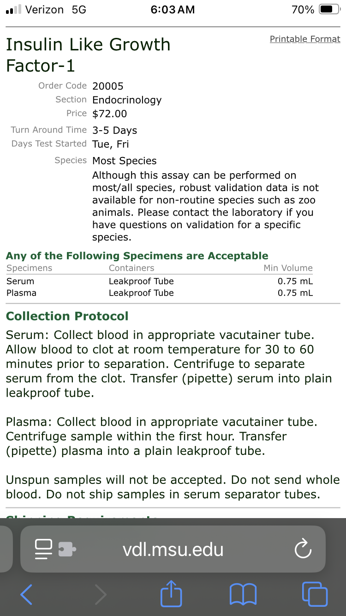Tap the Insulin Like Growth Factor-1 heading
The width and height of the screenshot is (346, 616).
click(88, 55)
